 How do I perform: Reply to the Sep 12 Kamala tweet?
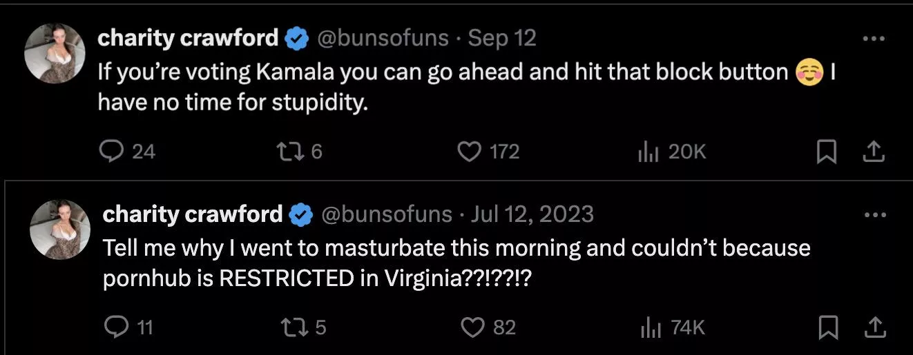(112, 151)
